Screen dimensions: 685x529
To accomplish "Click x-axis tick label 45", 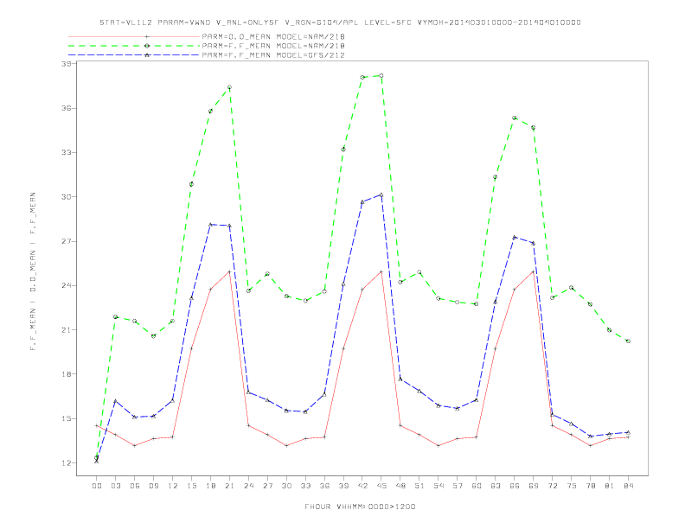I will pyautogui.click(x=381, y=486).
